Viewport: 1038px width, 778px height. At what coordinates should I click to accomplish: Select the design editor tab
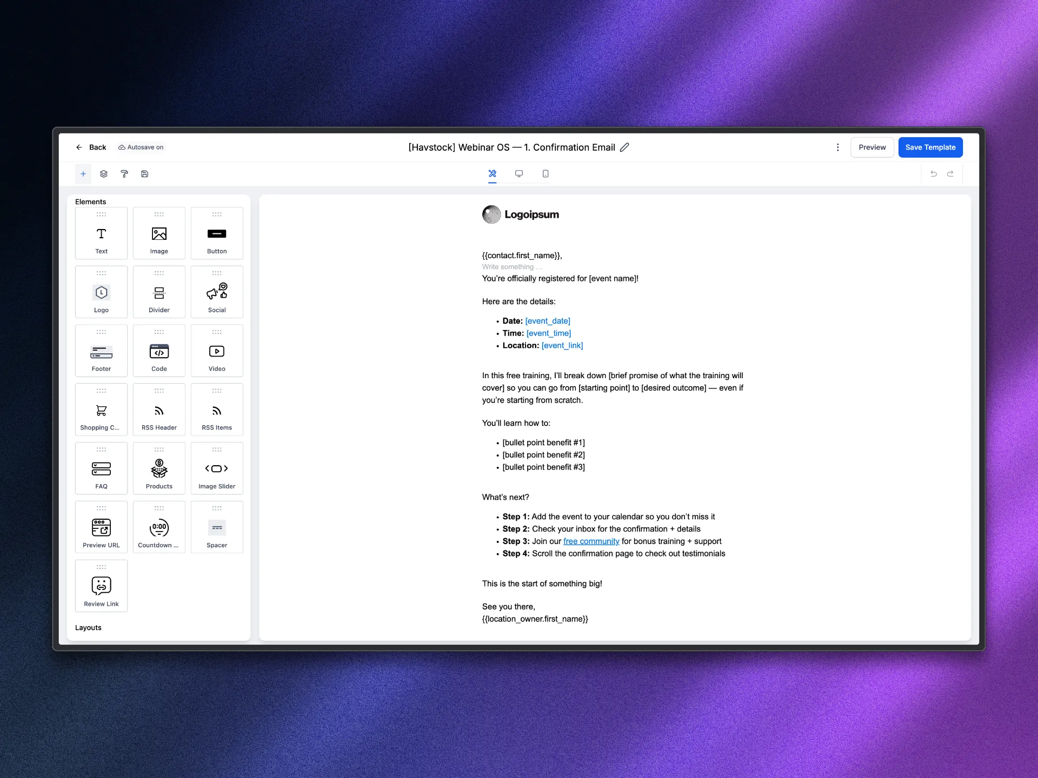[x=492, y=174]
